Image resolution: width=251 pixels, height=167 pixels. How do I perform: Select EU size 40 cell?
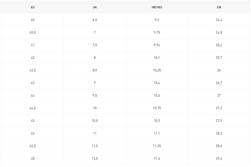(33, 20)
